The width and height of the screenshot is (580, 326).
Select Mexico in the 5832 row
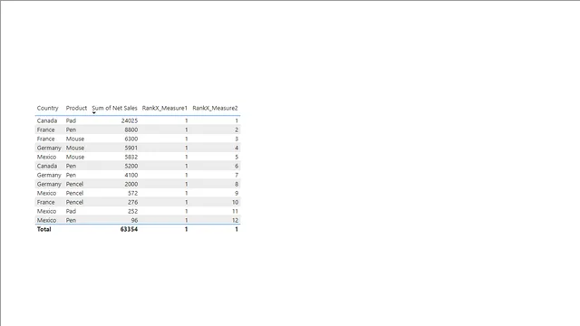point(46,157)
